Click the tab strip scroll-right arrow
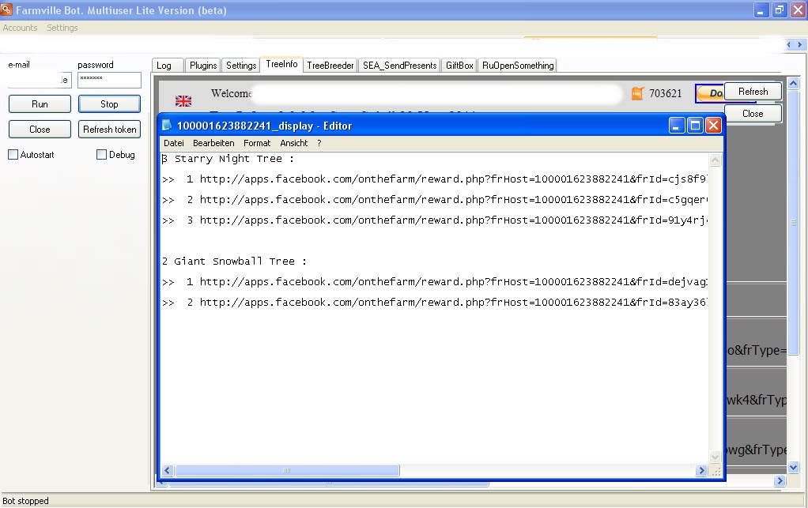Viewport: 808px width, 508px height. pos(800,45)
